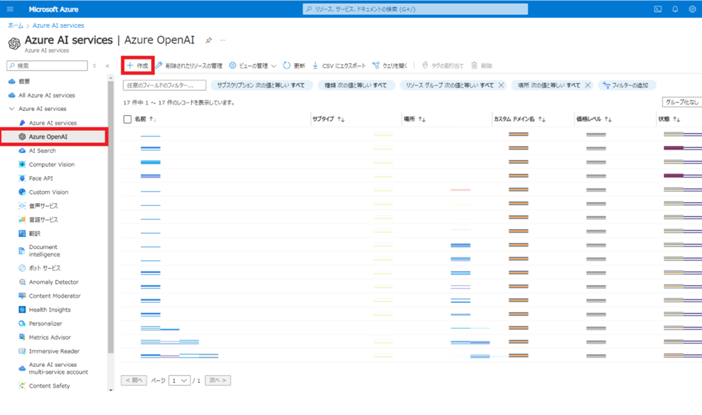Open the ビューの管理 dropdown
The height and width of the screenshot is (415, 702).
click(253, 66)
